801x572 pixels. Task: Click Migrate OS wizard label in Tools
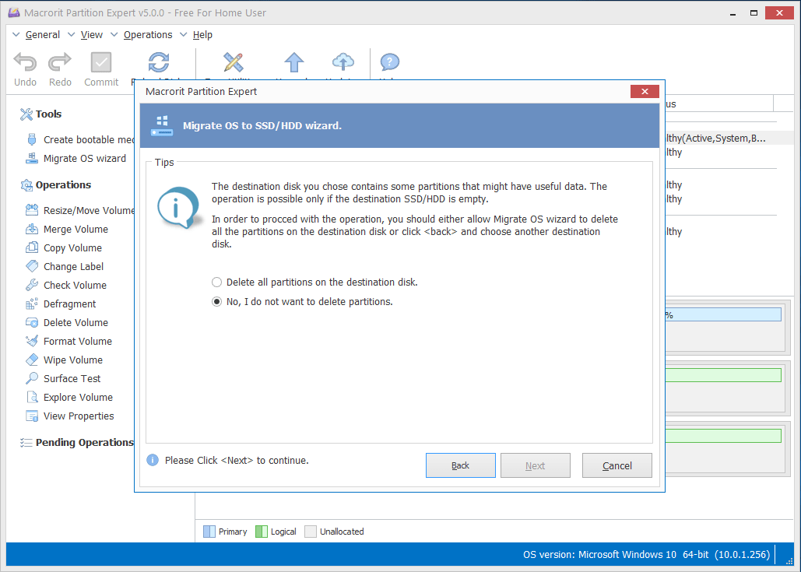pyautogui.click(x=85, y=158)
